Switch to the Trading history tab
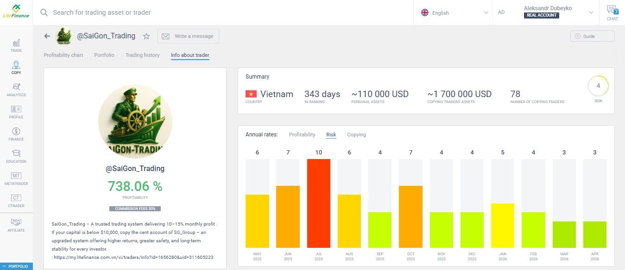The height and width of the screenshot is (270, 625). [142, 55]
